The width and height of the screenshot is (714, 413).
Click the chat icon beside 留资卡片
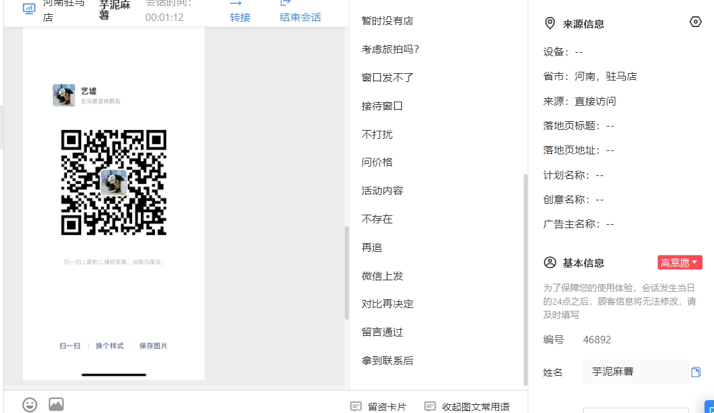tap(356, 406)
